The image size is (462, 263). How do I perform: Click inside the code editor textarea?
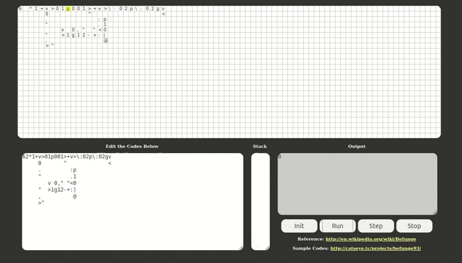tap(133, 202)
